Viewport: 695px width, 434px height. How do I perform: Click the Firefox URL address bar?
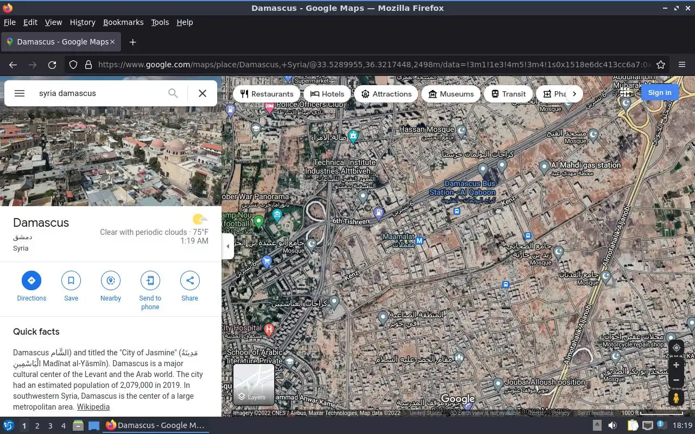375,65
